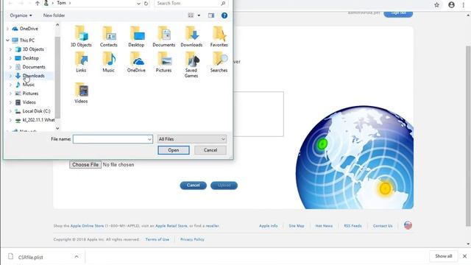The height and width of the screenshot is (265, 471).
Task: Expand the 3D Objects tree node
Action: 10,49
